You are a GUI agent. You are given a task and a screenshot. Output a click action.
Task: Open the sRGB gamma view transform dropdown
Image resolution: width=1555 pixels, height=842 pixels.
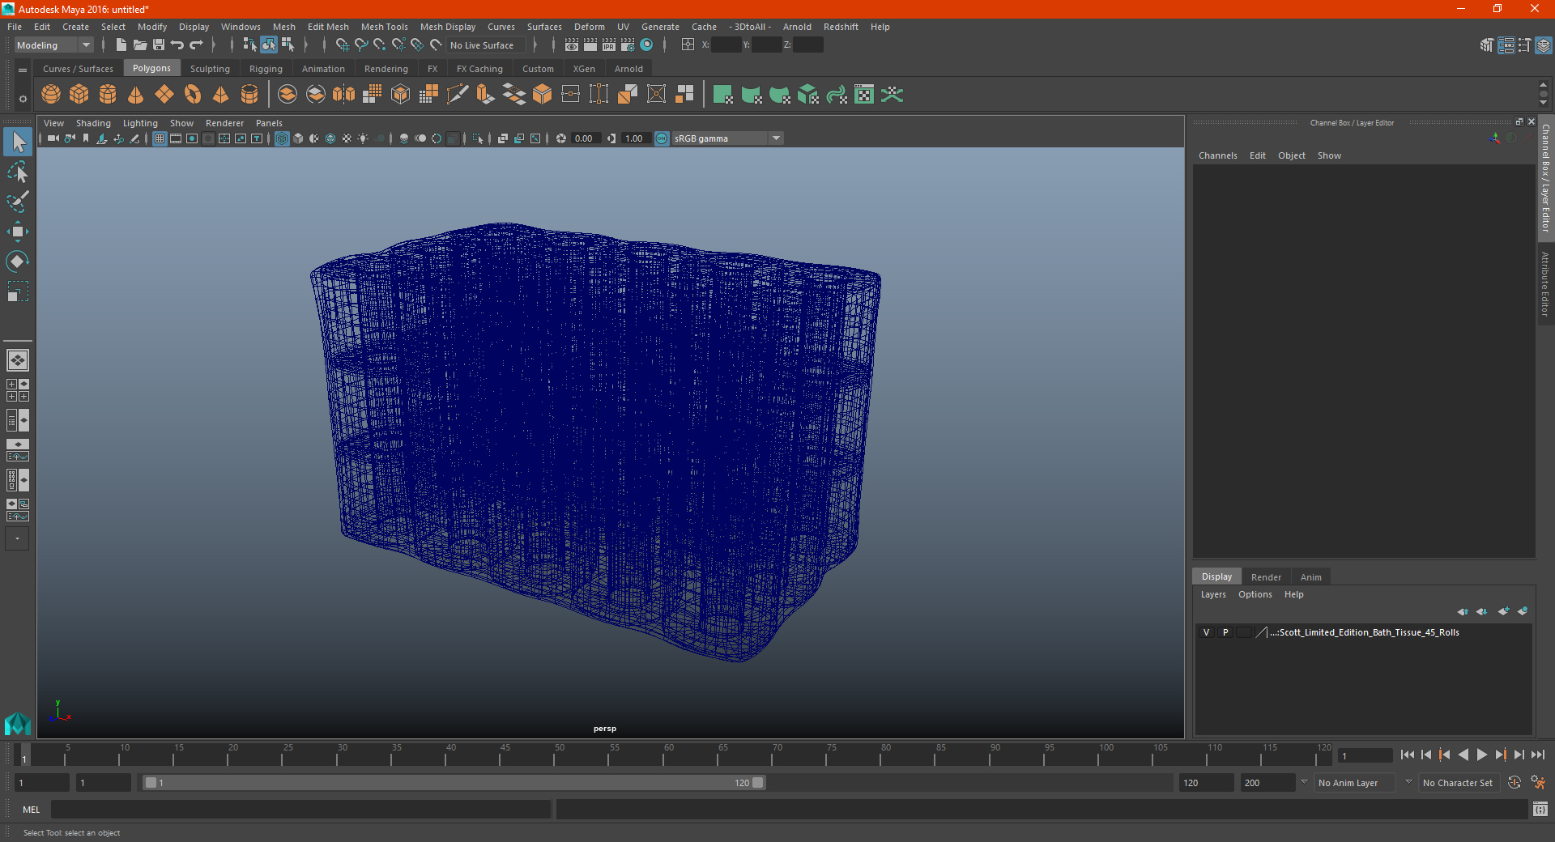[x=728, y=138]
